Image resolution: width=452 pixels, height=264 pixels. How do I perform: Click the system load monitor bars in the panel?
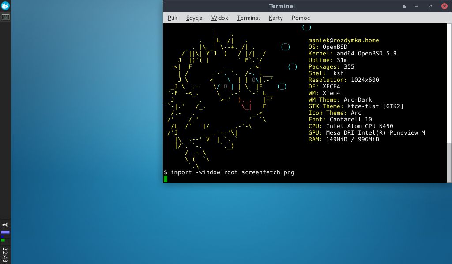coord(5,236)
